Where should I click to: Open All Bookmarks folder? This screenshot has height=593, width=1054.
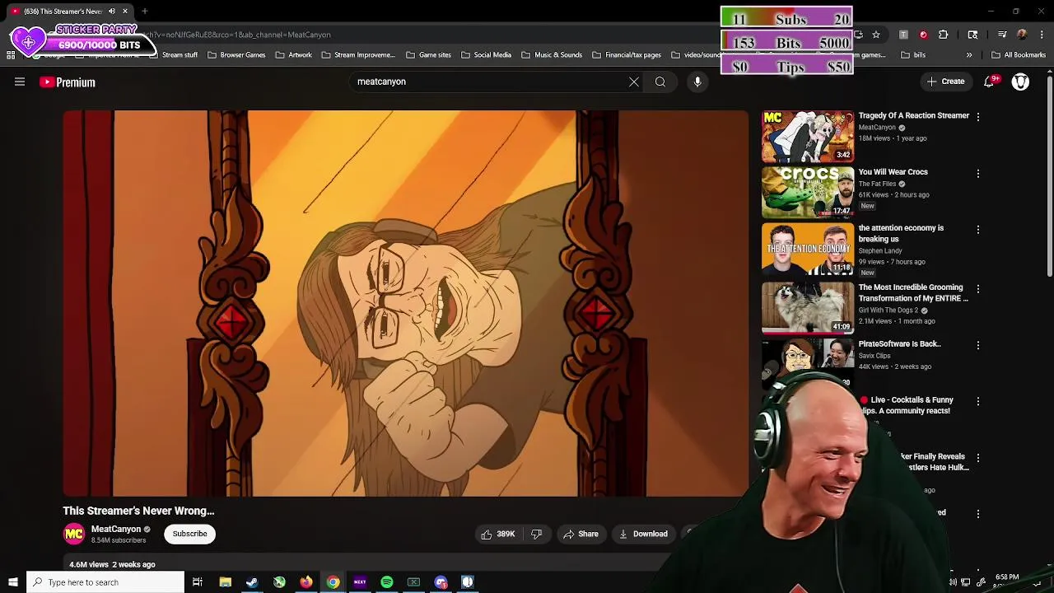pos(1019,55)
